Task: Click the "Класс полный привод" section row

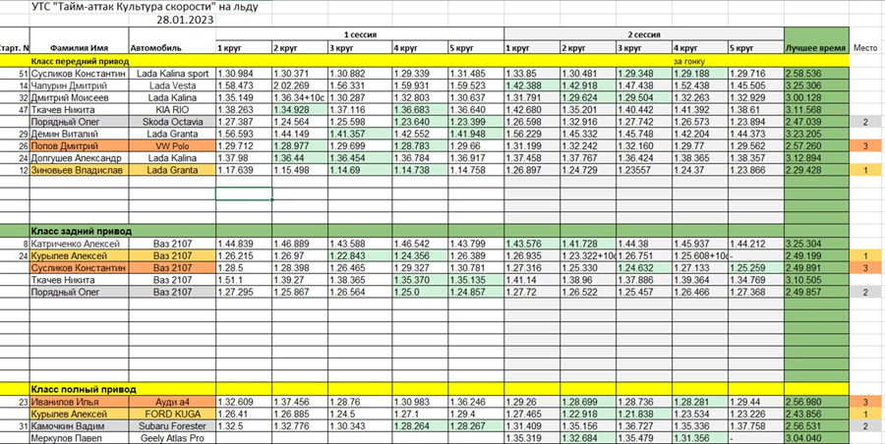Action: [79, 389]
